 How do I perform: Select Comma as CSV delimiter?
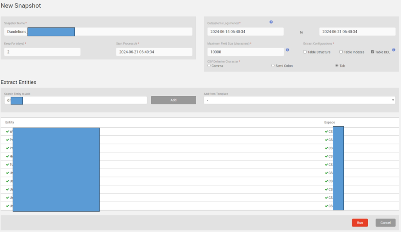[209, 66]
